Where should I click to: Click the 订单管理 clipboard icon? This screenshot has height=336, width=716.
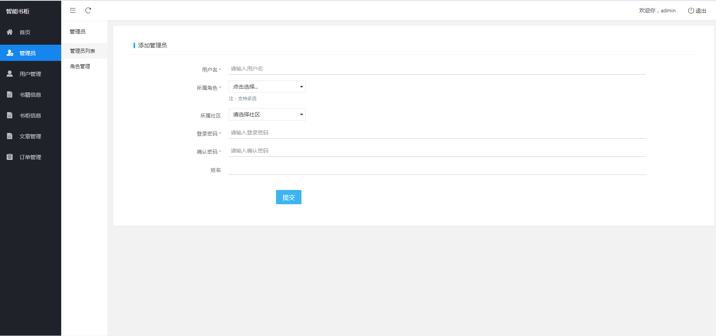click(10, 157)
